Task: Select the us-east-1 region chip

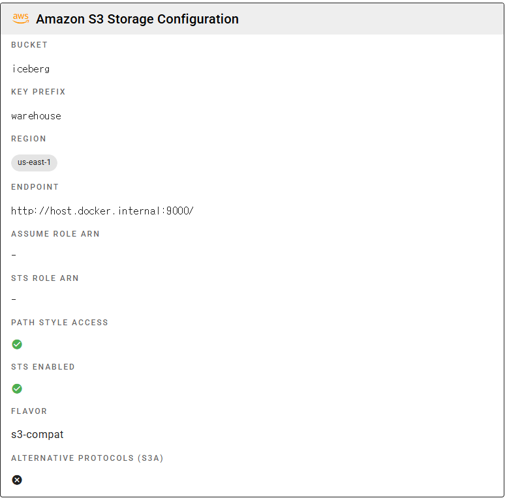Action: coord(34,162)
